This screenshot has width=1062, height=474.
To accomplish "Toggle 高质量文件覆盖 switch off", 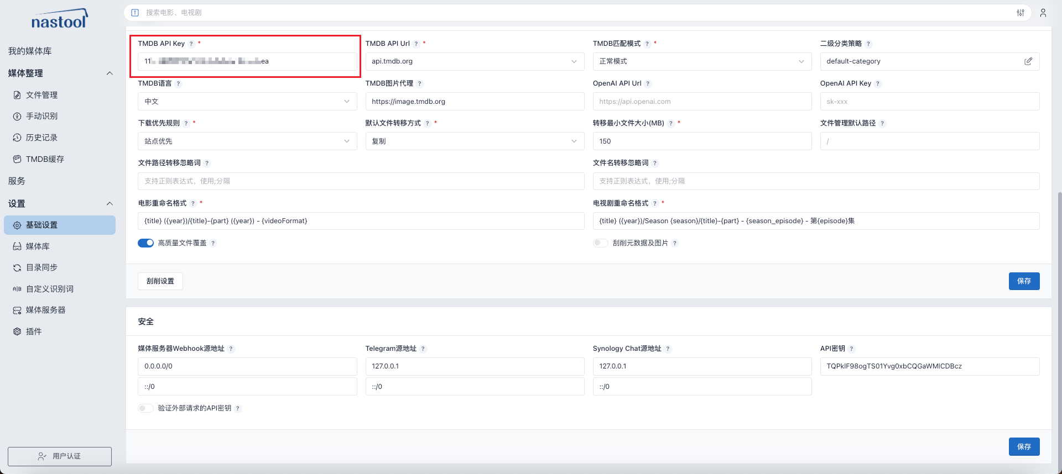I will pos(145,243).
